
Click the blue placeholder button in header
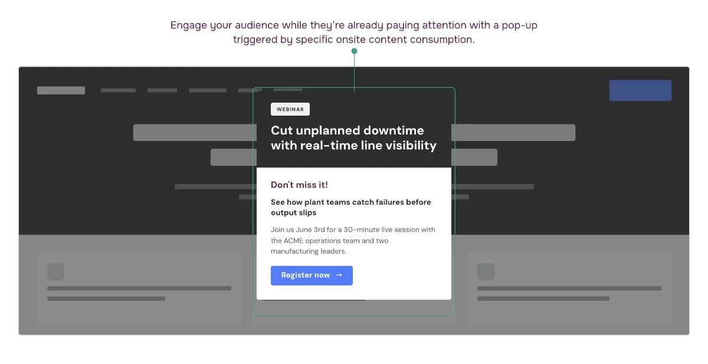tap(640, 90)
